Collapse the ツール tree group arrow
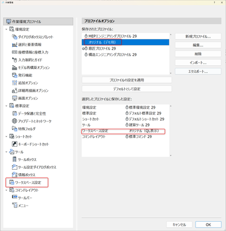The height and width of the screenshot is (231, 226). (x=6, y=152)
